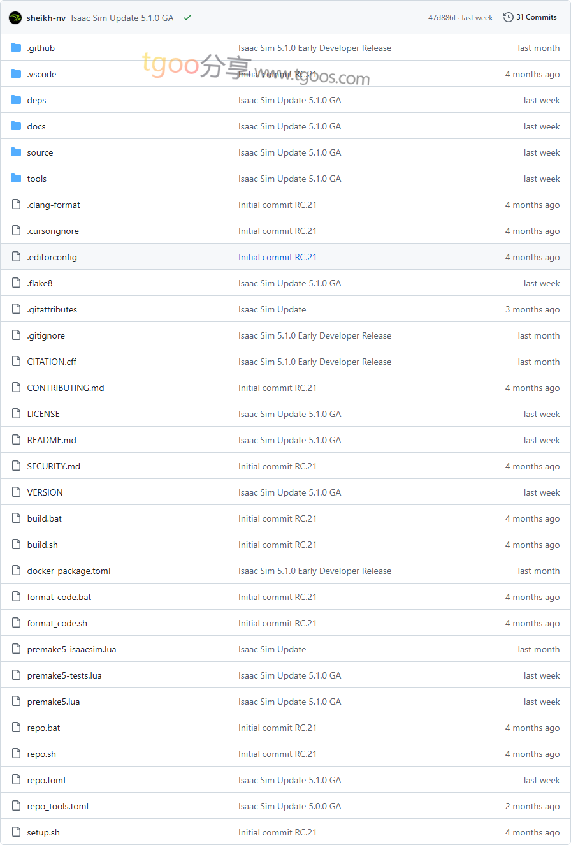571x845 pixels.
Task: Open the sheikh-nv author profile
Action: click(46, 18)
